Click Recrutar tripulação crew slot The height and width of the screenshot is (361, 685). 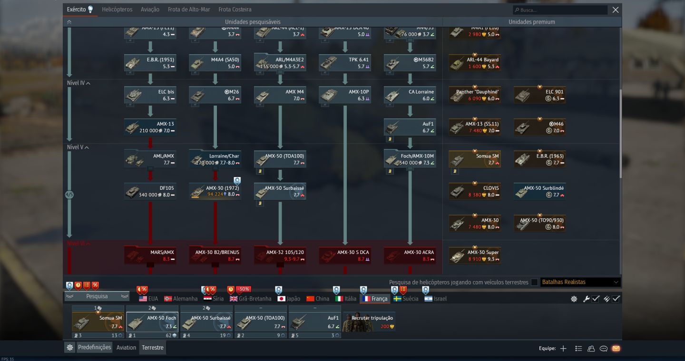[x=369, y=322]
